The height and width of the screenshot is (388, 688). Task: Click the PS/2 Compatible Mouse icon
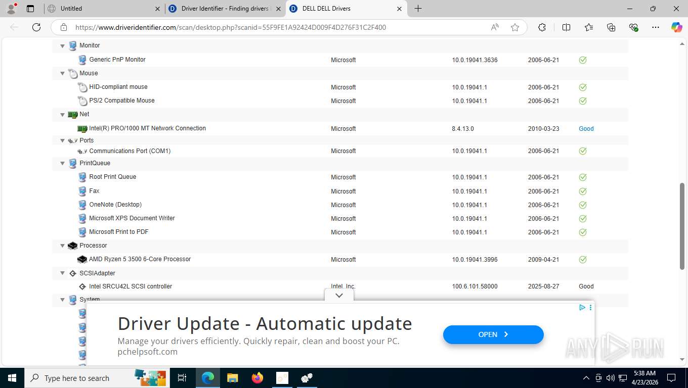point(82,101)
